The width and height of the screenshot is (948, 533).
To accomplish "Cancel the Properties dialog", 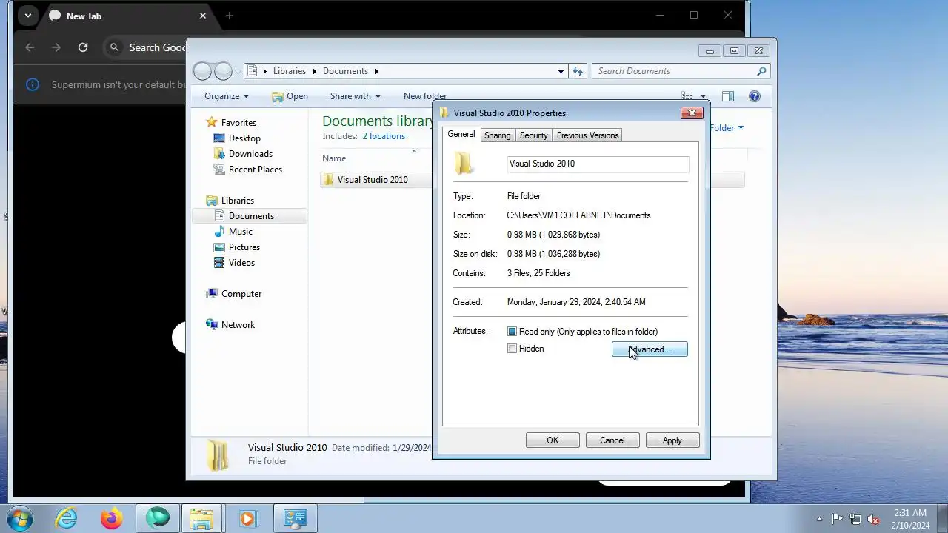I will click(612, 440).
